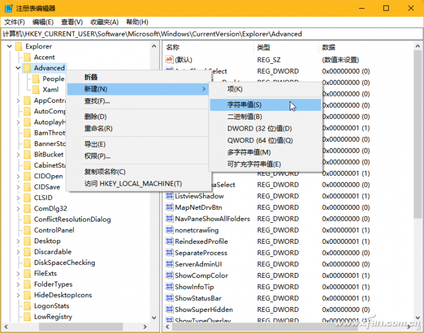
Task: Collapse the Advanced key tree node
Action: pyautogui.click(x=18, y=68)
